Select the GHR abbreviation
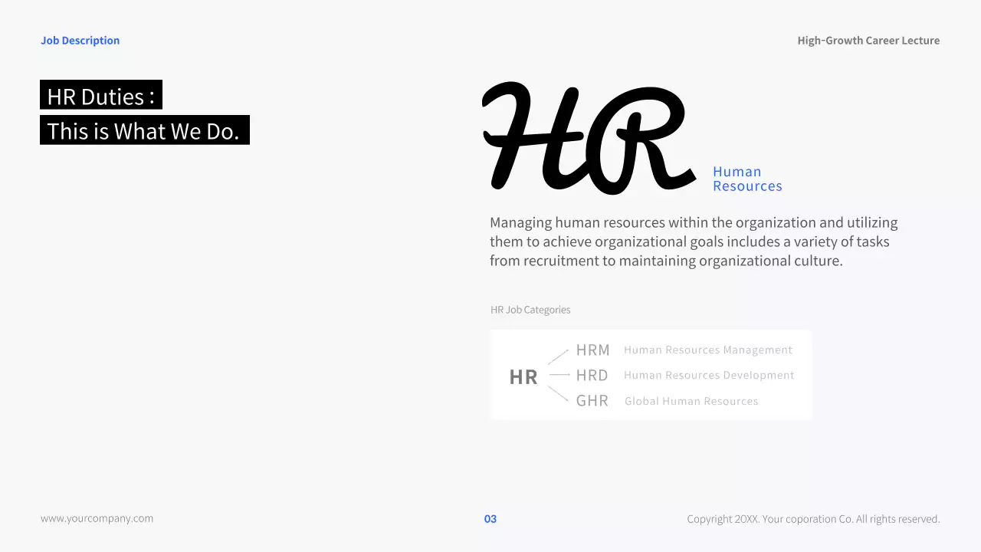981x552 pixels. [x=592, y=401]
